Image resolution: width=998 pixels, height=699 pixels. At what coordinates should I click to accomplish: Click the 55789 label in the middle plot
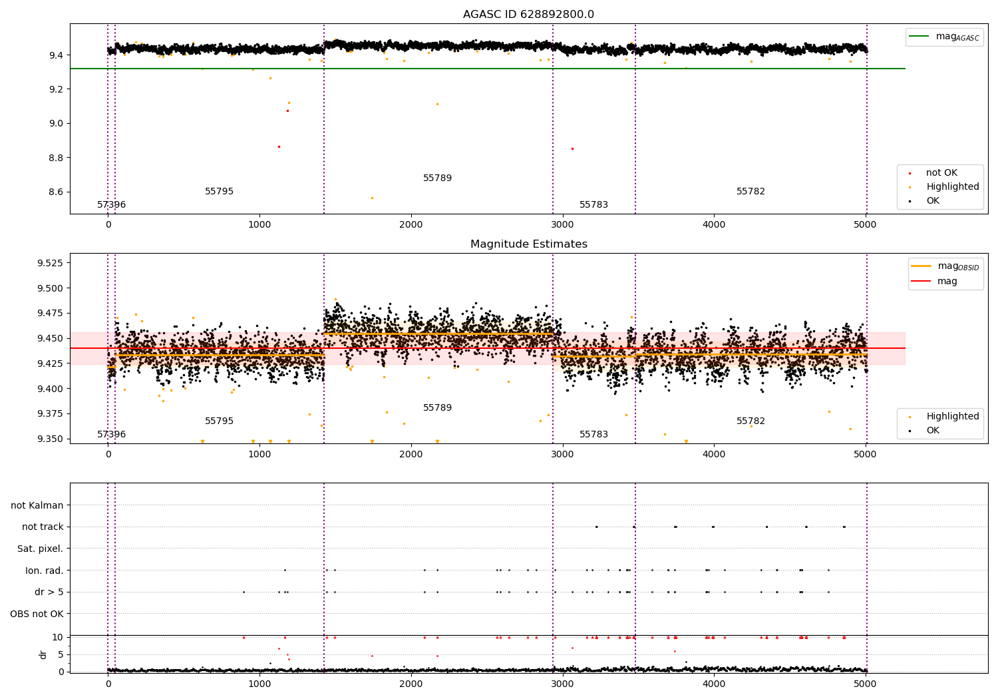tap(437, 408)
